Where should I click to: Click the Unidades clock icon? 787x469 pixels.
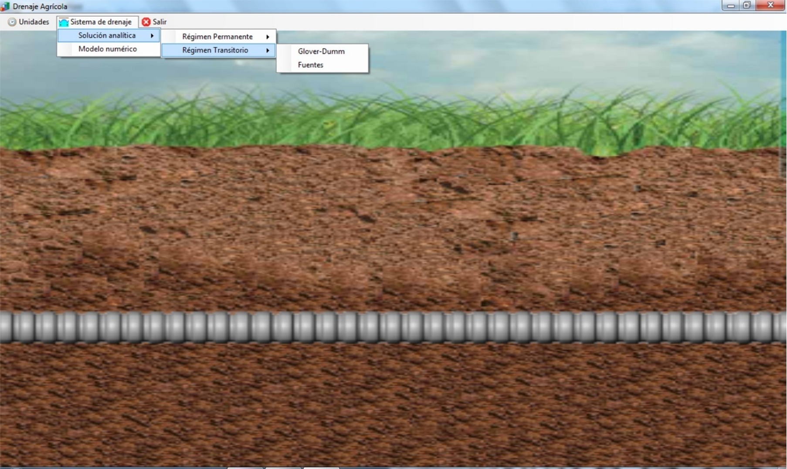point(12,22)
